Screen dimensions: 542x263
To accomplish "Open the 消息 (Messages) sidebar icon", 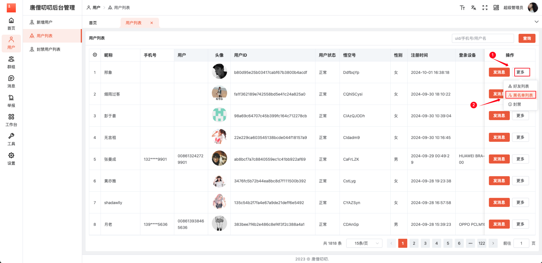I will coord(11,81).
